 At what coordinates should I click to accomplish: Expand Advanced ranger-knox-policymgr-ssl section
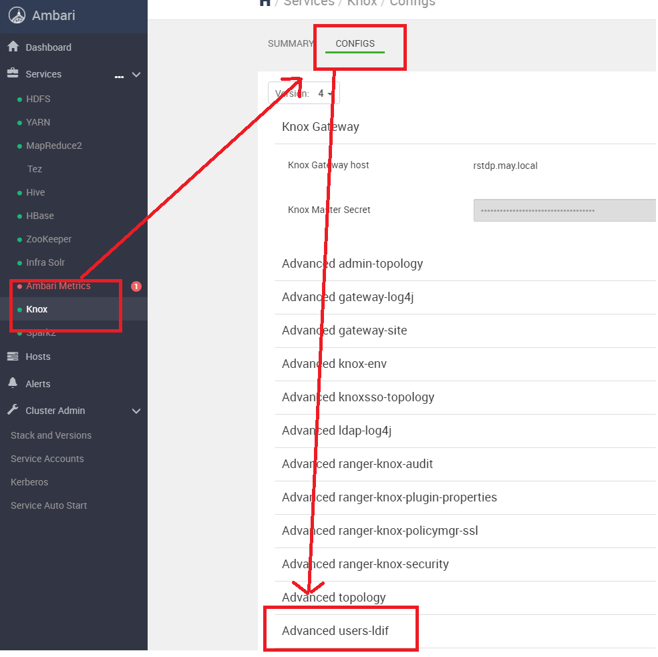[380, 531]
